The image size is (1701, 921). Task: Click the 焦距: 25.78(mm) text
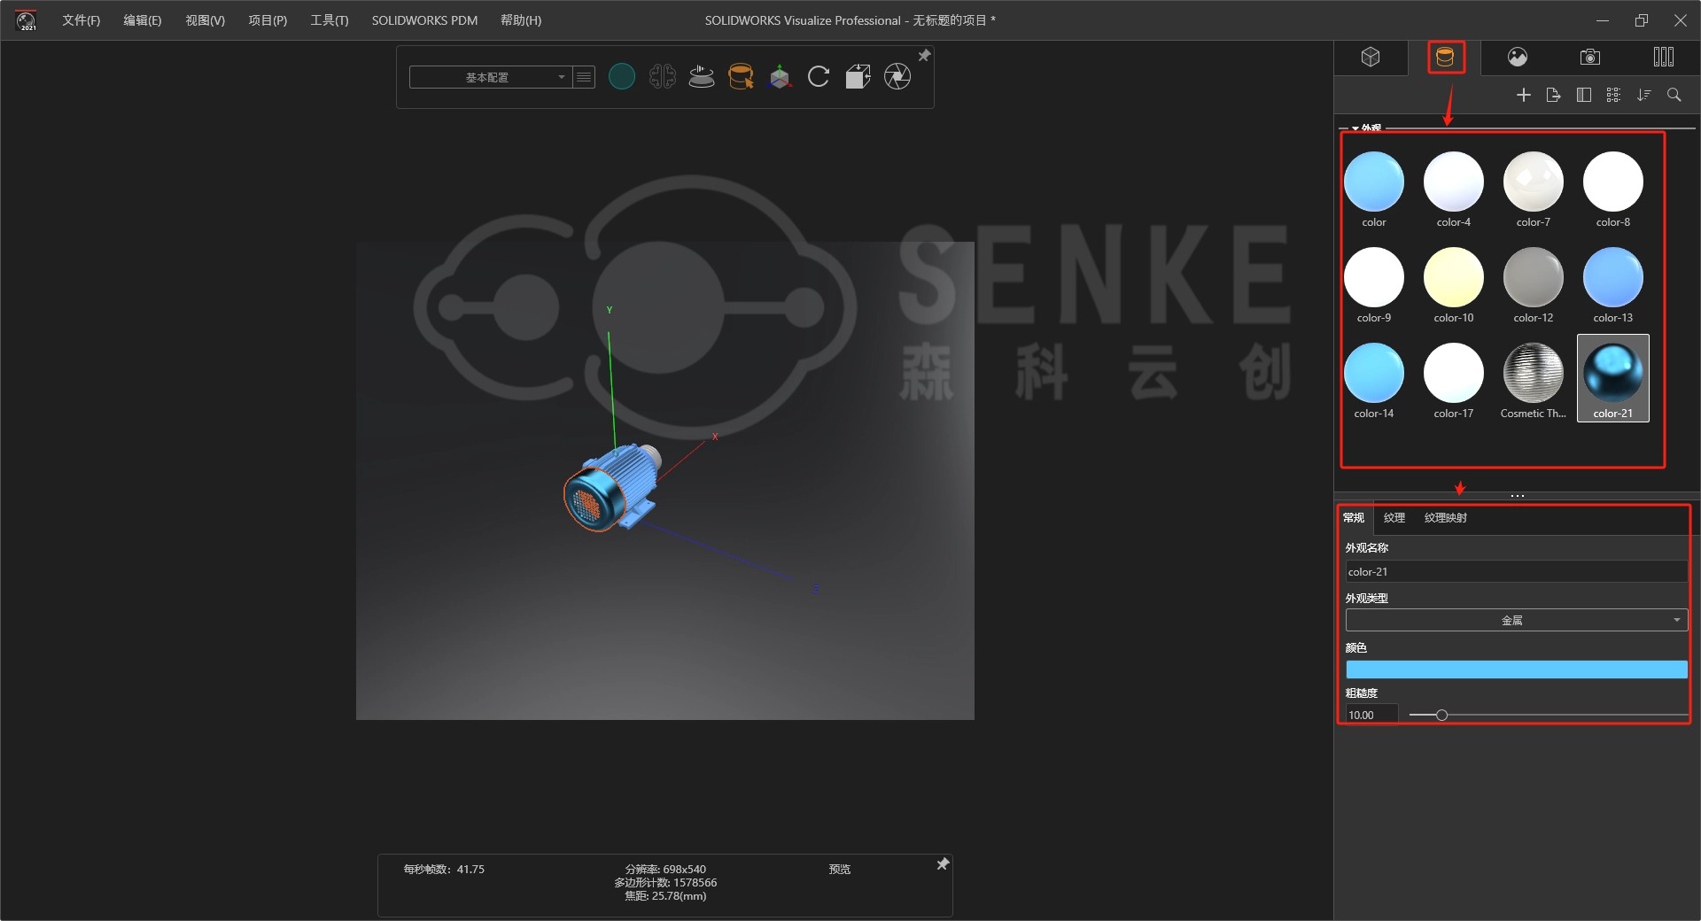(665, 896)
